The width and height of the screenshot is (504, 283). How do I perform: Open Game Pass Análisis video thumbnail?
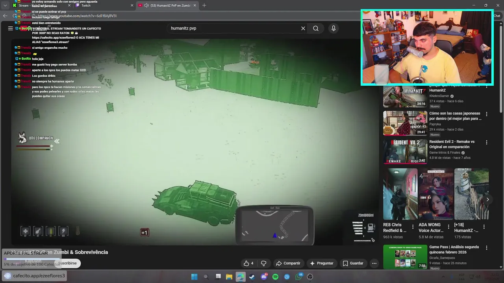(x=405, y=257)
